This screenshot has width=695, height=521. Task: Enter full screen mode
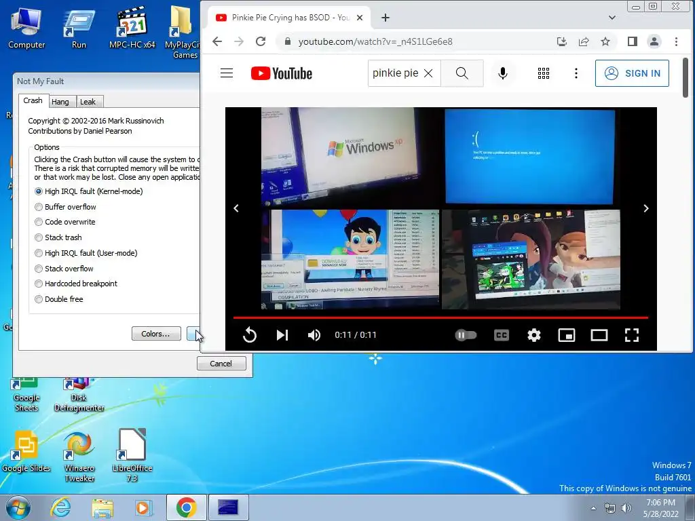[632, 335]
